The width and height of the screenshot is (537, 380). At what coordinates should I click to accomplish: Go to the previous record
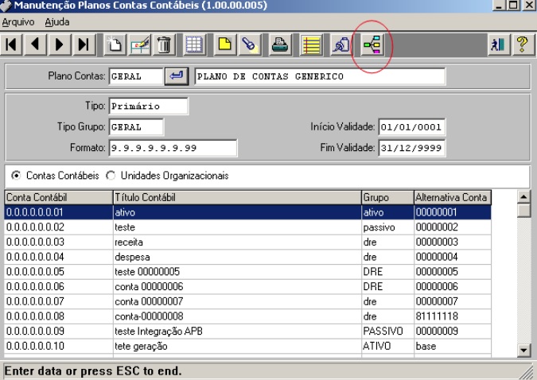click(x=35, y=45)
